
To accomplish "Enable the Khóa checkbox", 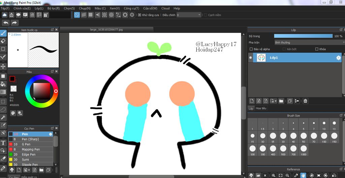I will click(317, 49).
